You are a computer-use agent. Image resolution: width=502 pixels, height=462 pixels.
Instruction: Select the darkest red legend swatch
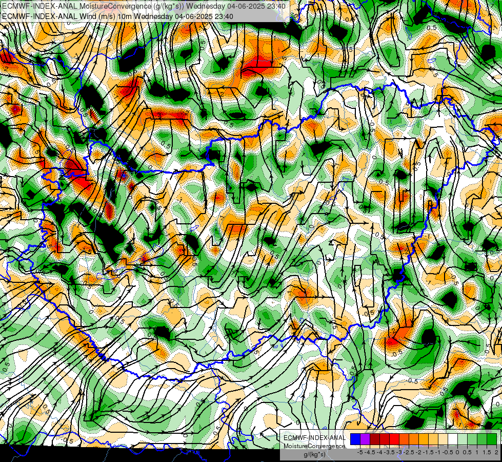pyautogui.click(x=375, y=439)
